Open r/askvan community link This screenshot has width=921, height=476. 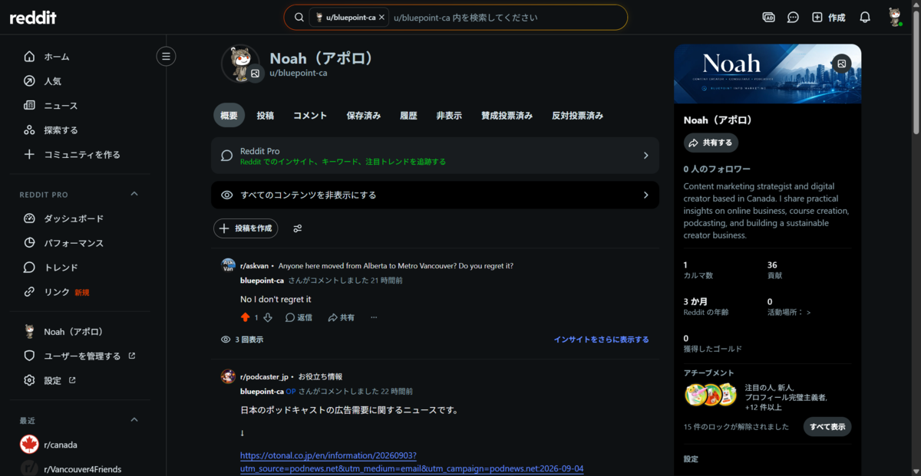(255, 266)
